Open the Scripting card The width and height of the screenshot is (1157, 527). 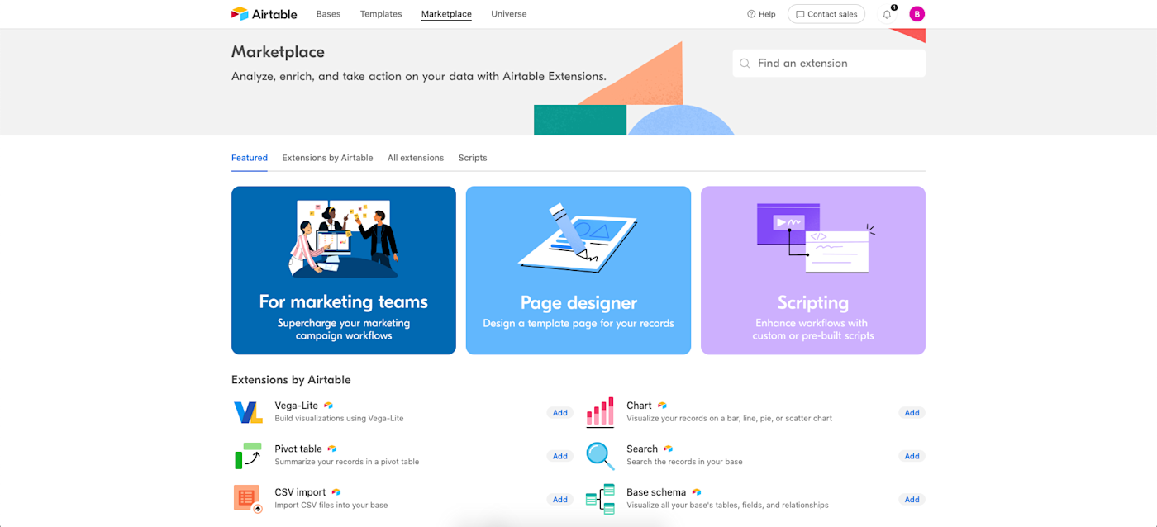[813, 270]
